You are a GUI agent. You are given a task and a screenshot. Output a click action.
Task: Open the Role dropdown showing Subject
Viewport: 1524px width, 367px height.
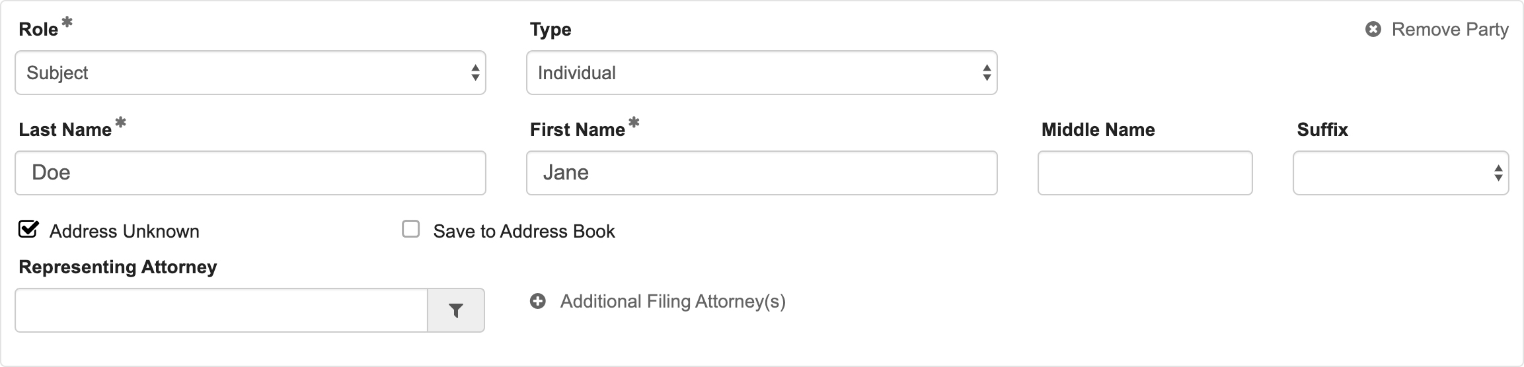tap(250, 73)
